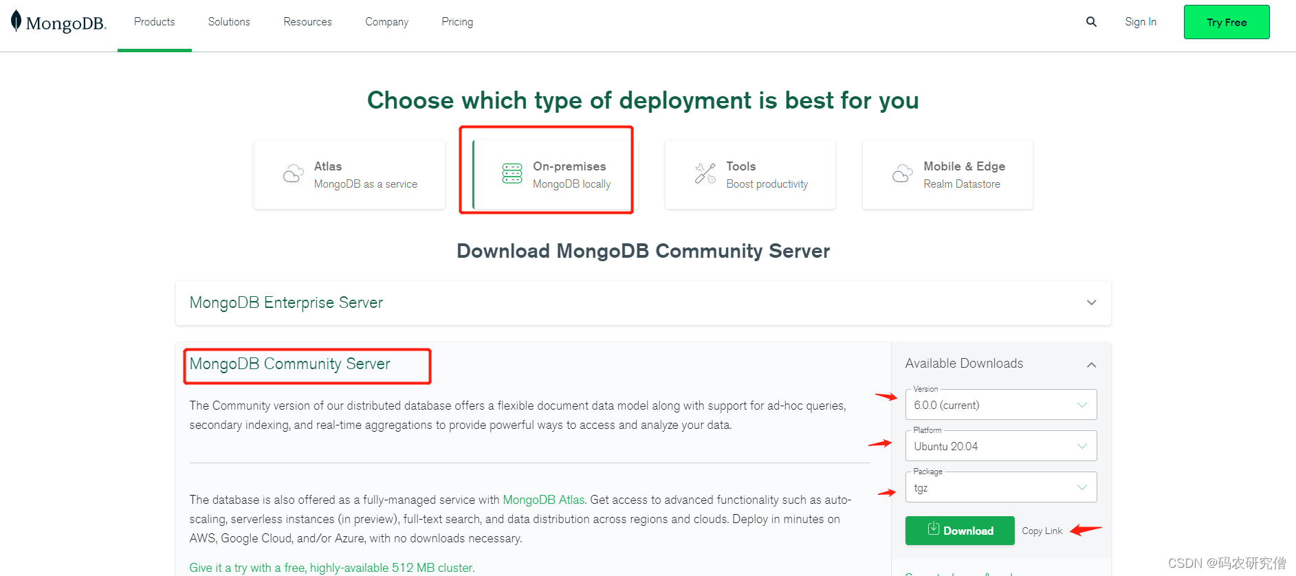Image resolution: width=1296 pixels, height=576 pixels.
Task: Click the Available Downloads title
Action: (x=964, y=364)
